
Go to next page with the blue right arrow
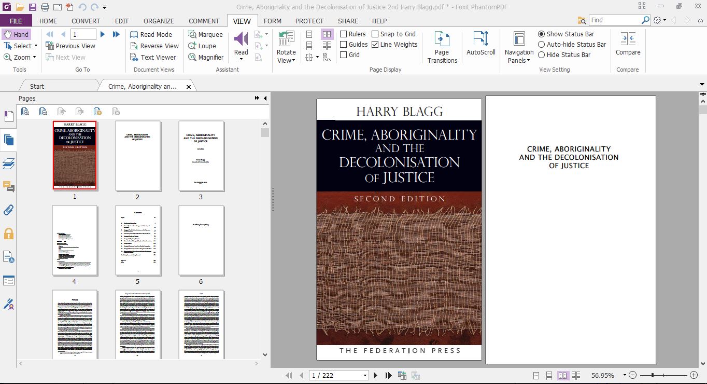tap(103, 34)
